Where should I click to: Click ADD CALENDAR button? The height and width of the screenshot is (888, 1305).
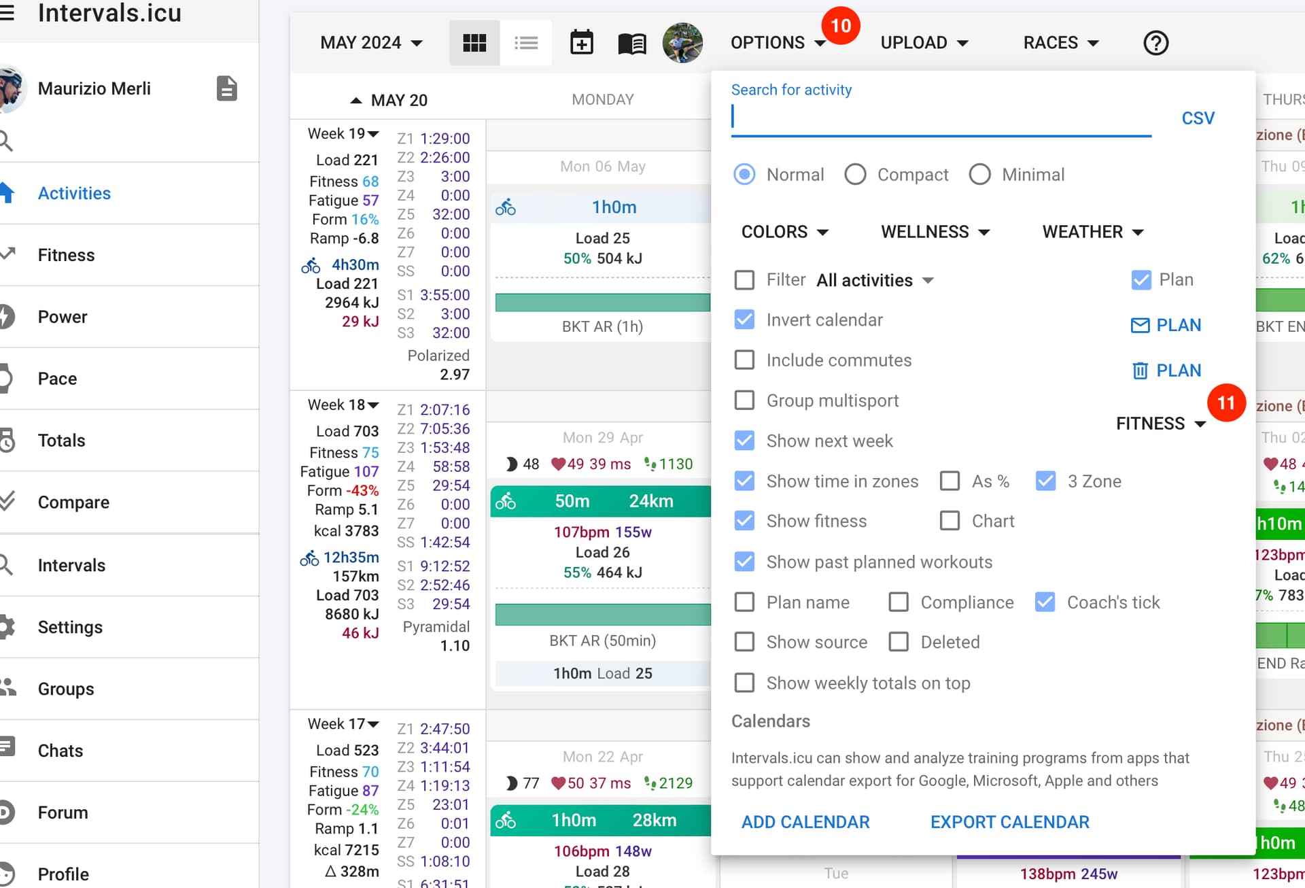click(805, 822)
